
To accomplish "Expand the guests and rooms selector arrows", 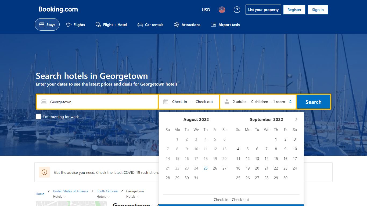I will pyautogui.click(x=290, y=102).
